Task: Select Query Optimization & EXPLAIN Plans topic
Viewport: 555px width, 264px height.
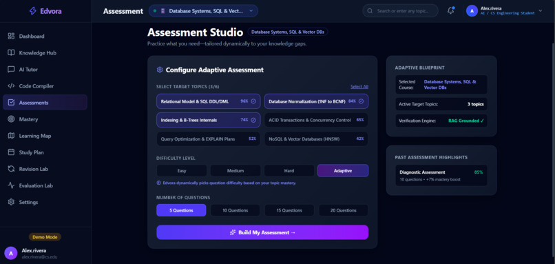Action: pyautogui.click(x=209, y=139)
